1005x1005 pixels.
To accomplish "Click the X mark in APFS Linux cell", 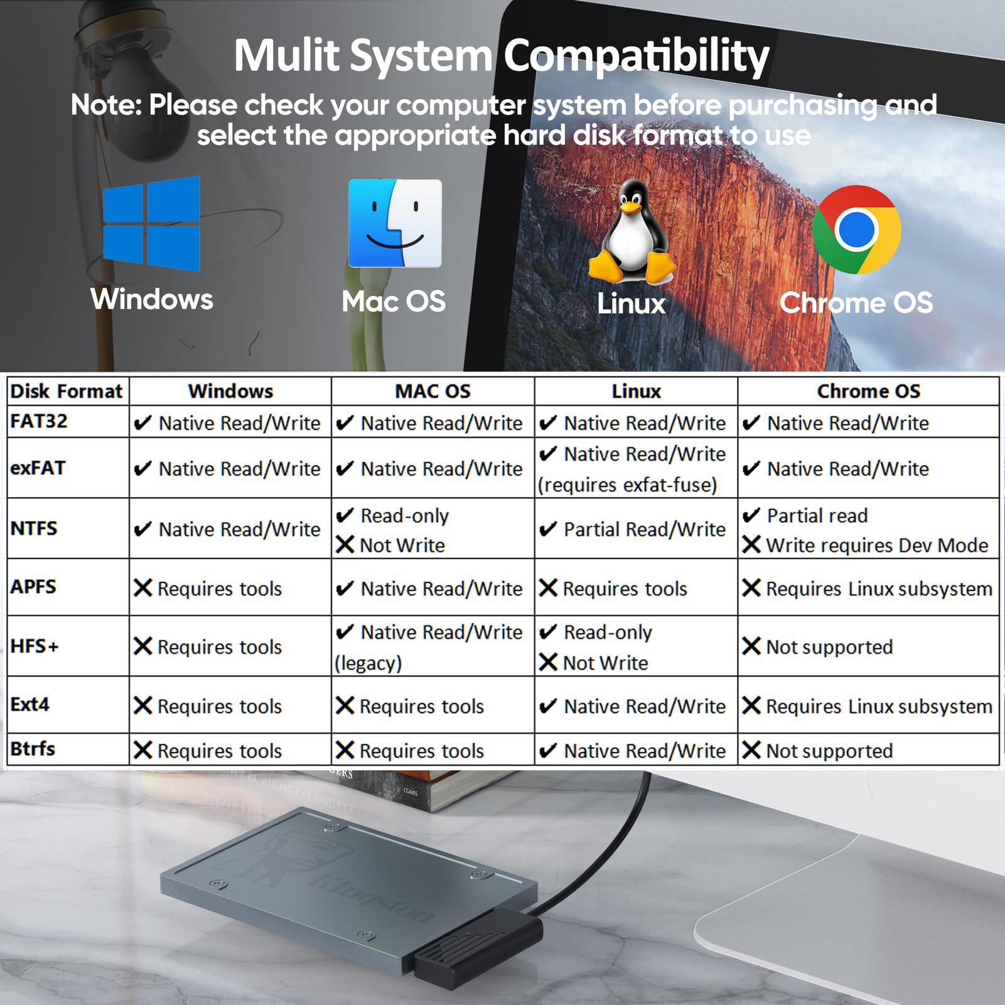I will [548, 588].
